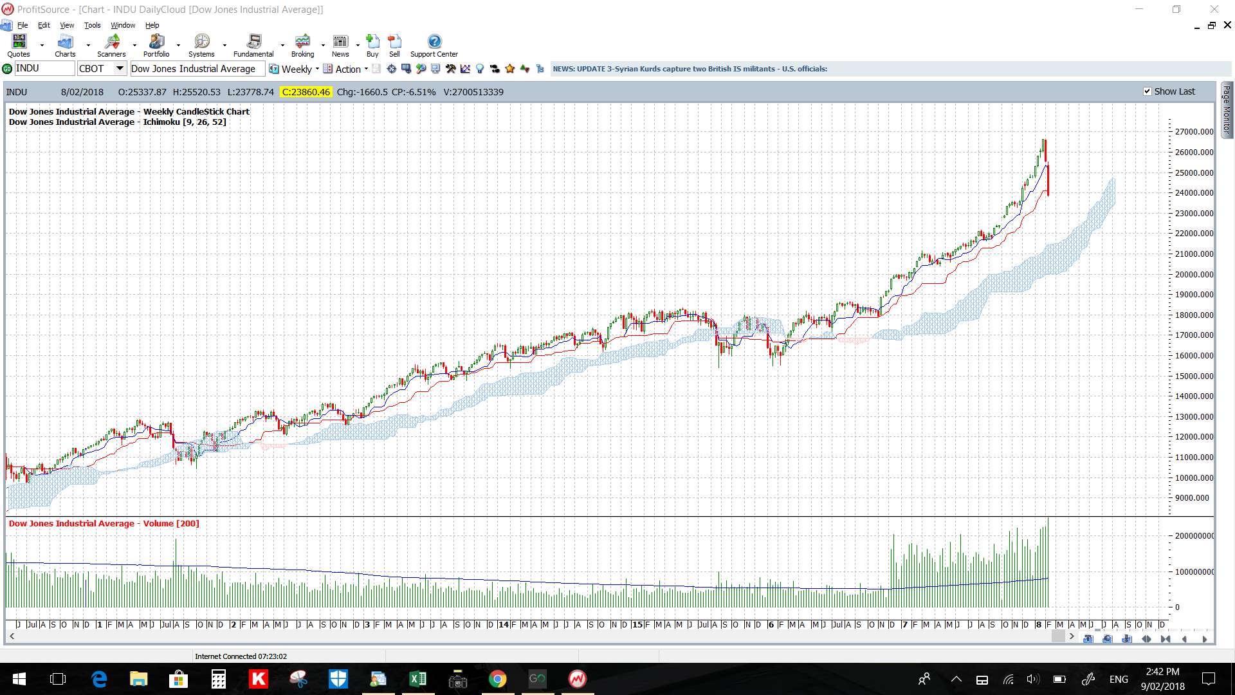Click the crosshair cursor icon
The height and width of the screenshot is (695, 1235).
391,69
